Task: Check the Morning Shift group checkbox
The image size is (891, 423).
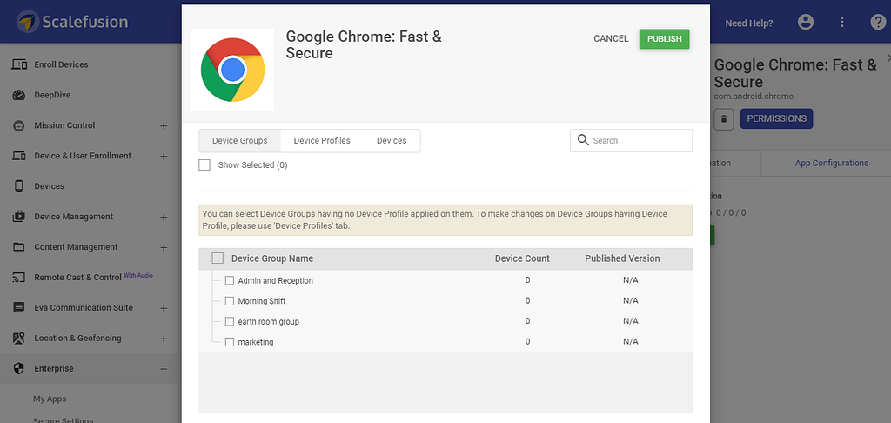Action: coord(230,301)
